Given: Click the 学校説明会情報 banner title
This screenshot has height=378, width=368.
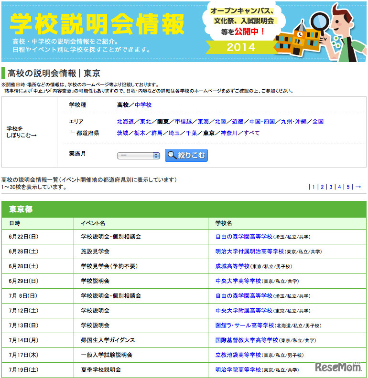Looking at the screenshot, I should pyautogui.click(x=97, y=24).
